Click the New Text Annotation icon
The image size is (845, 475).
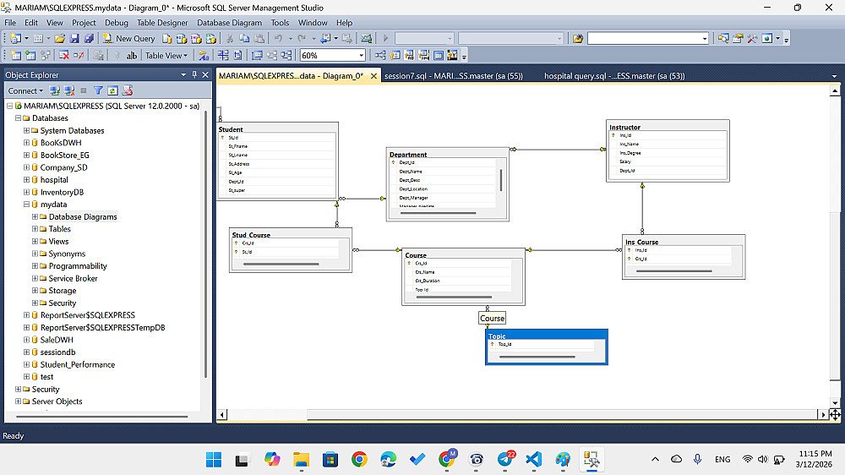(132, 56)
